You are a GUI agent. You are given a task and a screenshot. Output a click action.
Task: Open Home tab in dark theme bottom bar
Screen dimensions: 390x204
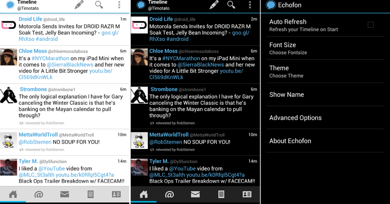[144, 194]
